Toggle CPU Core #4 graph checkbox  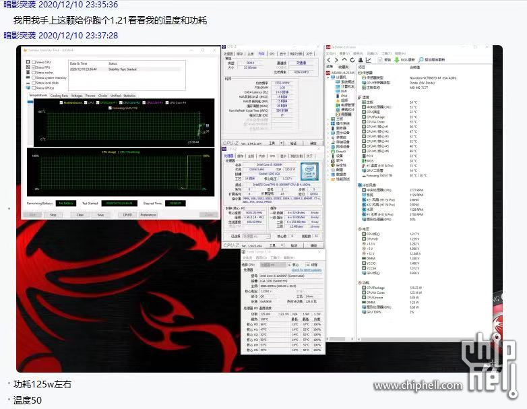167,102
